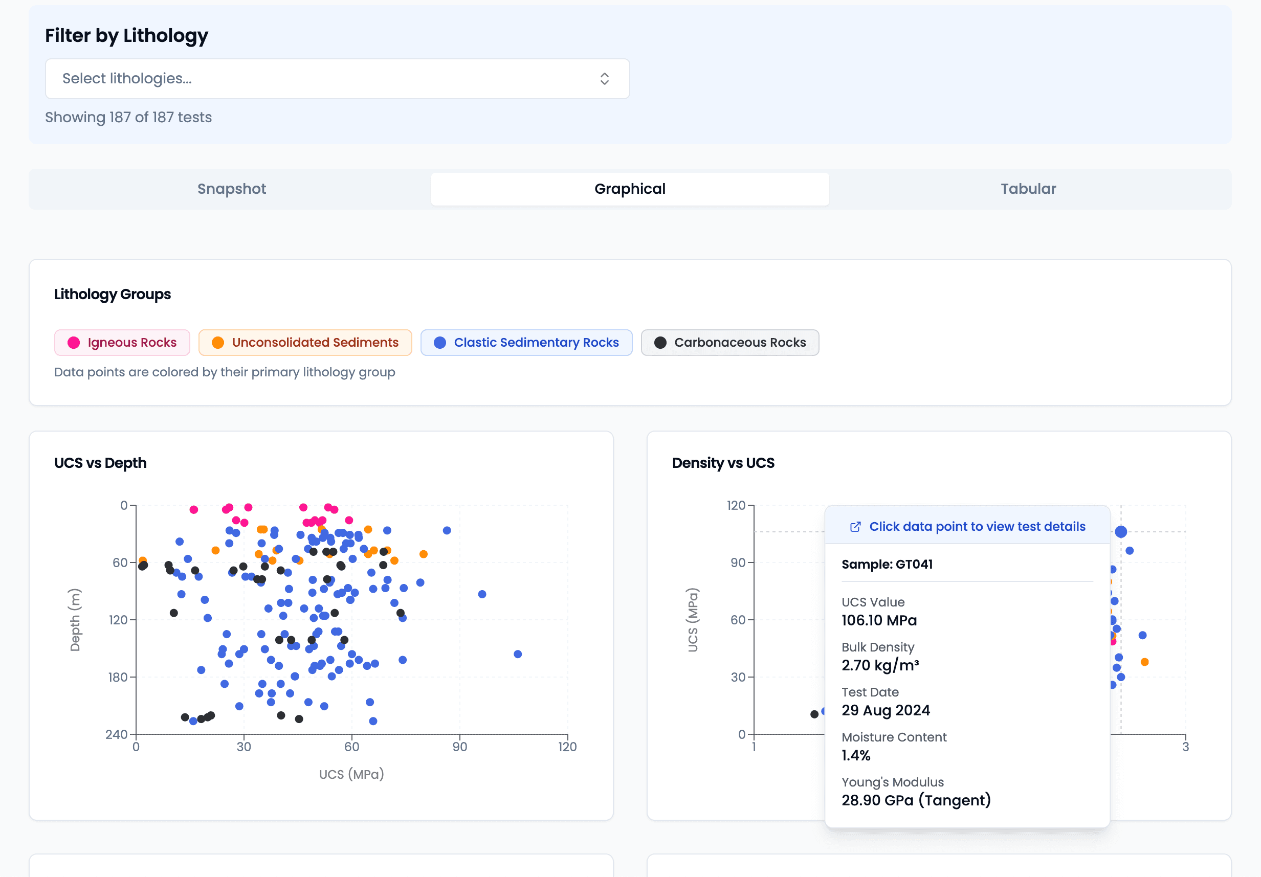
Task: Toggle the Carbonaceous Rocks group filter
Action: point(730,342)
